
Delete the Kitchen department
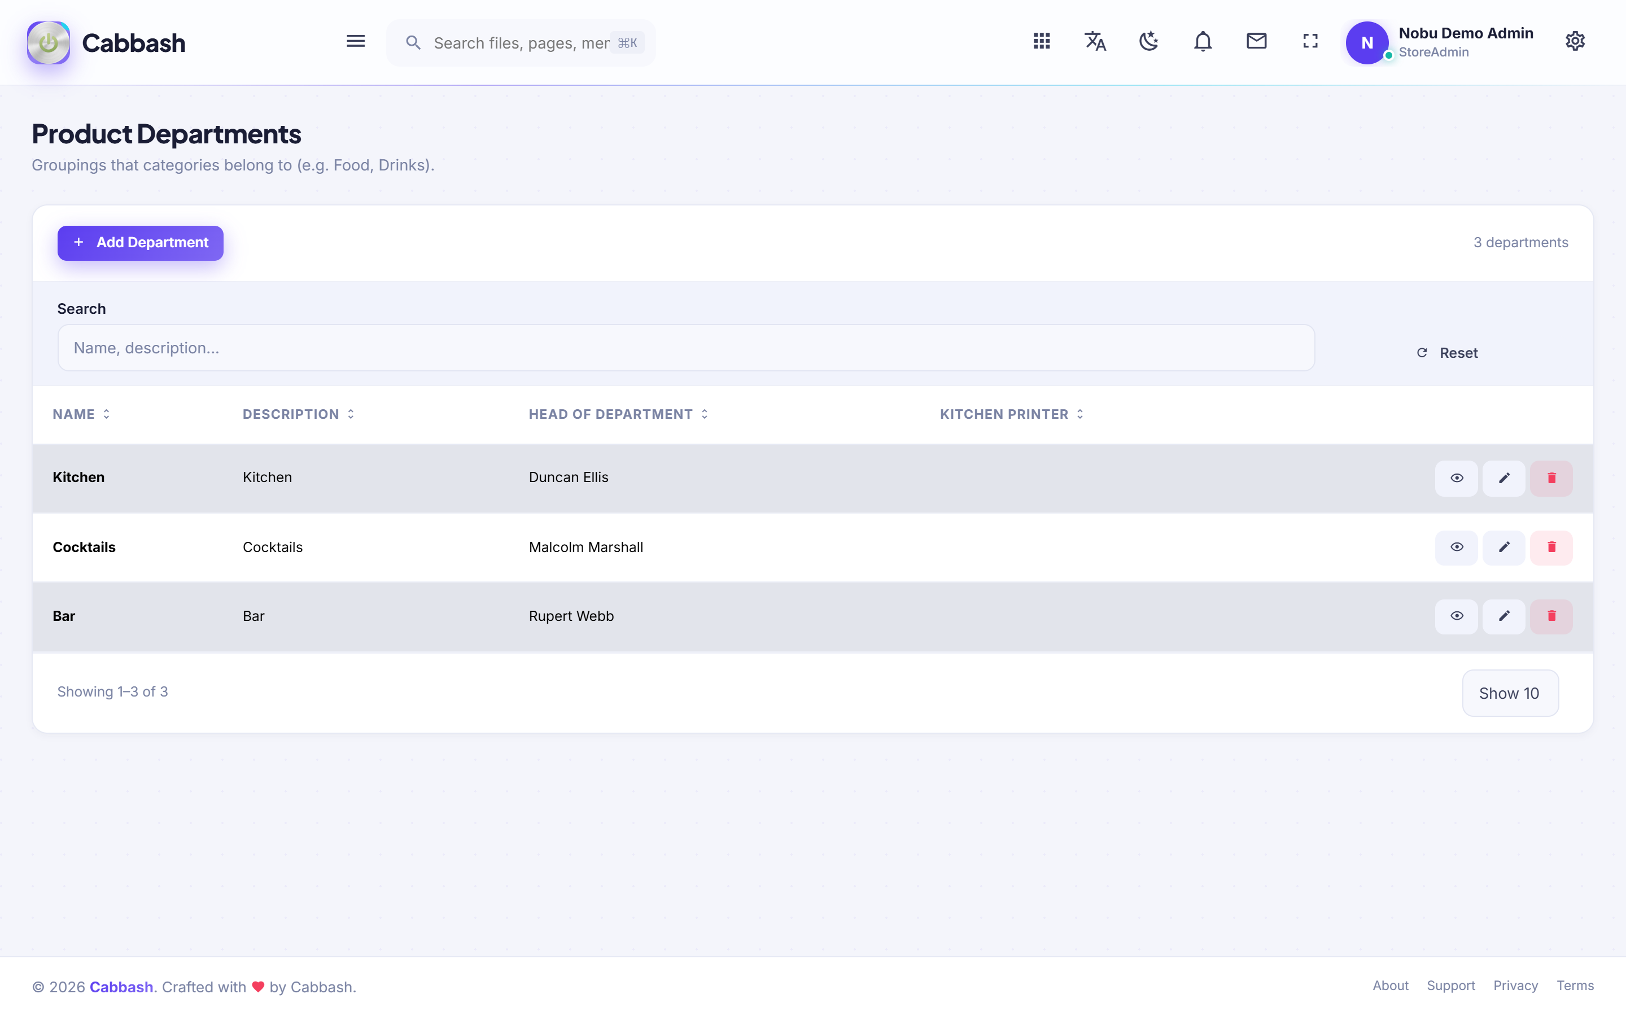[x=1551, y=478]
